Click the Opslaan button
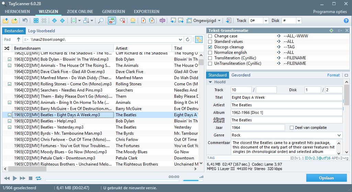The height and width of the screenshot is (192, 352). click(x=326, y=178)
